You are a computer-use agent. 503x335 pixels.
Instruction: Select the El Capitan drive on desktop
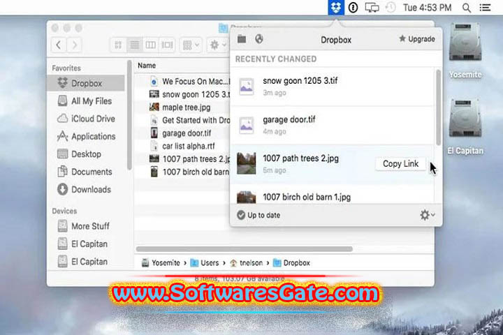[465, 127]
